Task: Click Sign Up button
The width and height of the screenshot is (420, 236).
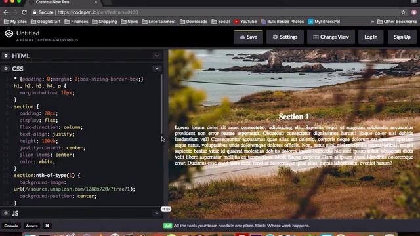Action: click(402, 37)
